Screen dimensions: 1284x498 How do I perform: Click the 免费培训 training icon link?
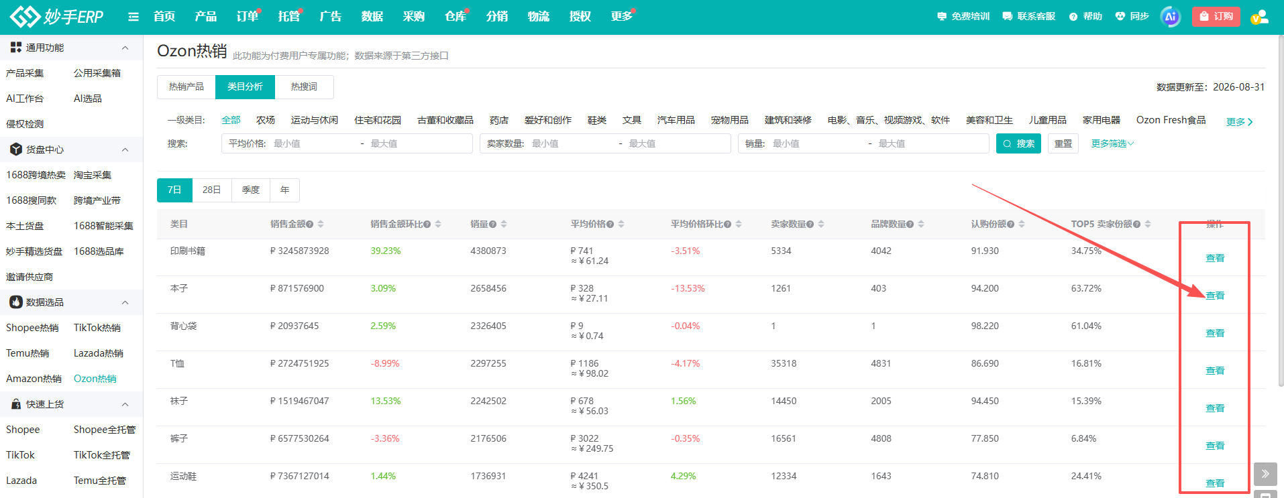963,16
